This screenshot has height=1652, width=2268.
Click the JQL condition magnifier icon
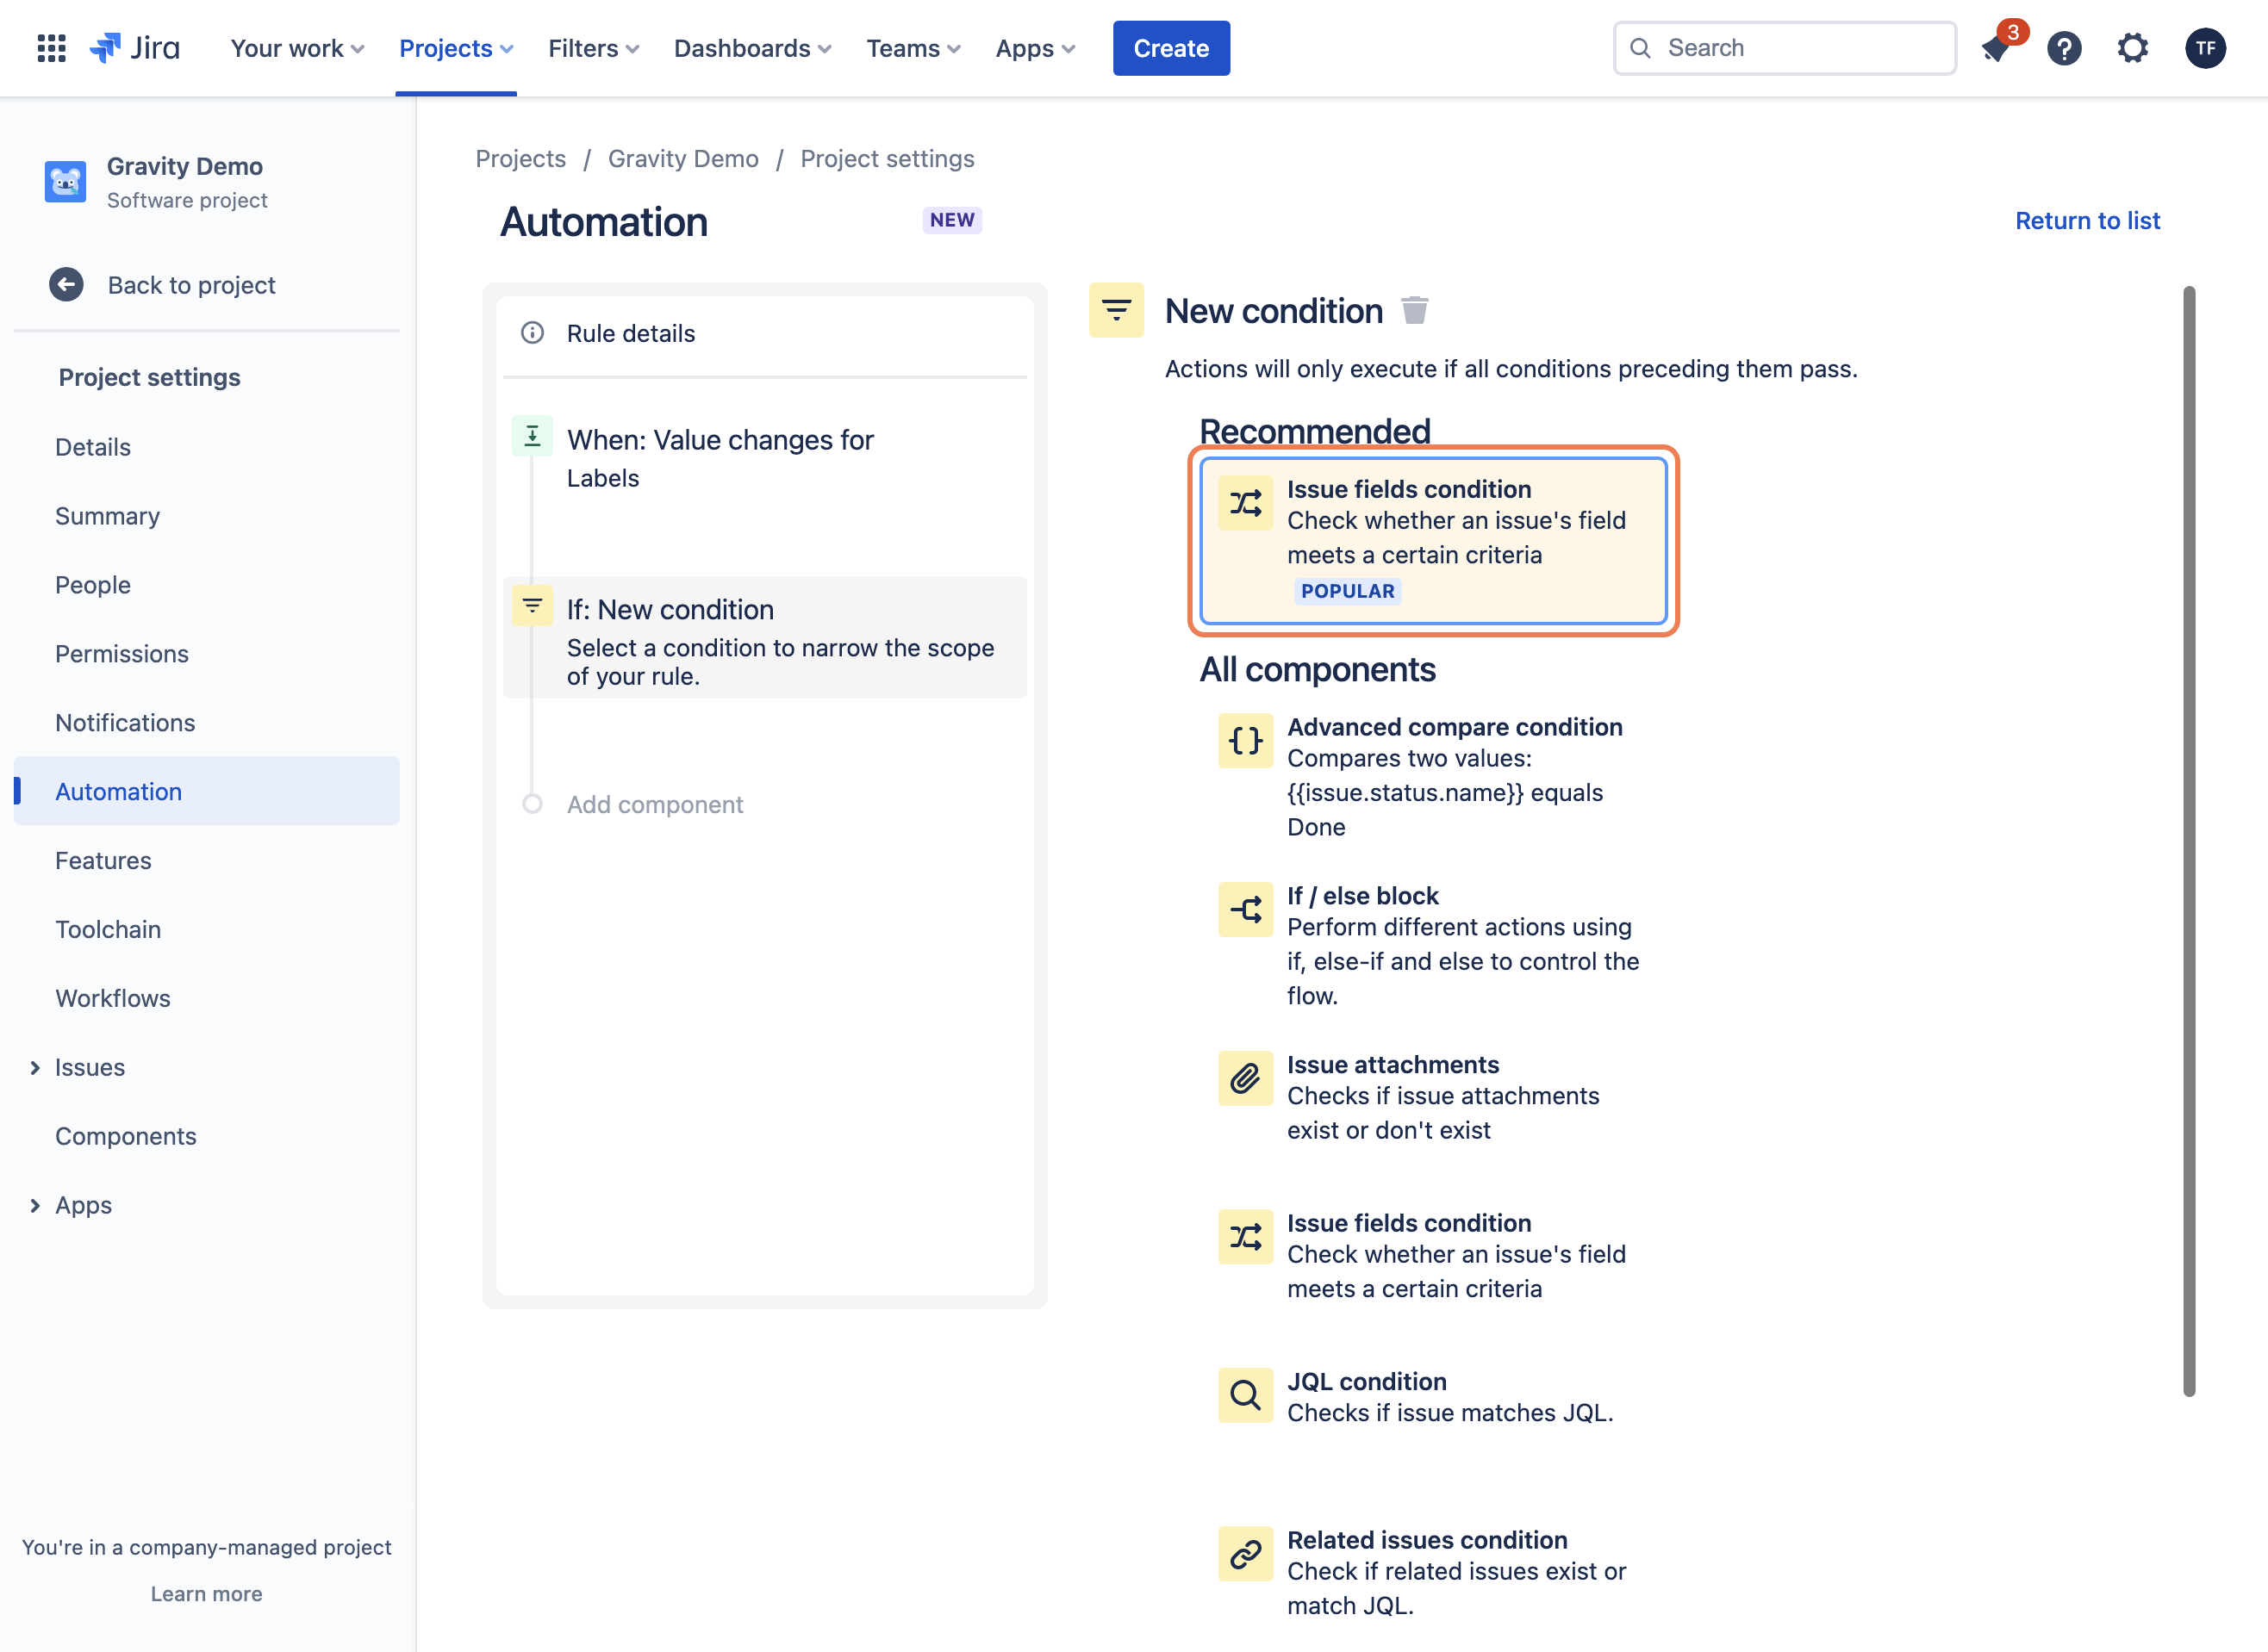[x=1245, y=1395]
